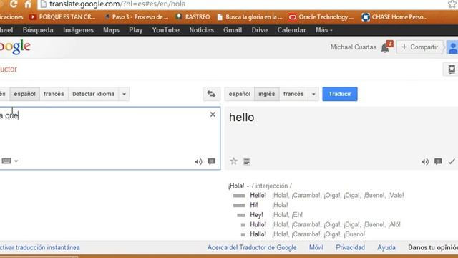458x258 pixels.
Task: Open Acerca del Traductor de Google link
Action: click(252, 247)
